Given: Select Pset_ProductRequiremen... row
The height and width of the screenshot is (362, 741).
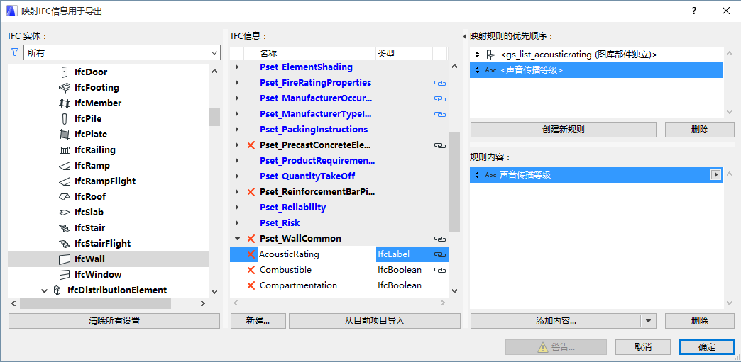Looking at the screenshot, I should 339,161.
